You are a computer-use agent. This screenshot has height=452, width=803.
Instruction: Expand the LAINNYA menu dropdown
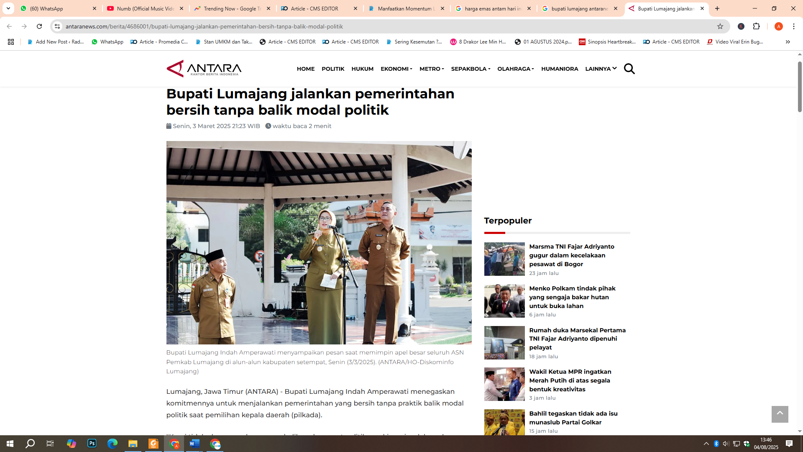tap(601, 69)
